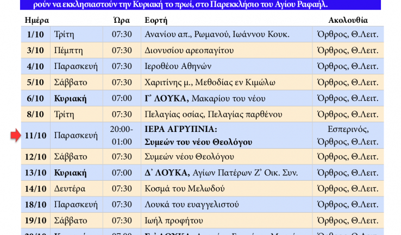Click Ιωήλ προφήτου feast entry
401x235 pixels.
click(173, 221)
